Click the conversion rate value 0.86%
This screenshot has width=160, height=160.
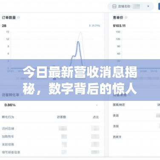[x=10, y=105]
